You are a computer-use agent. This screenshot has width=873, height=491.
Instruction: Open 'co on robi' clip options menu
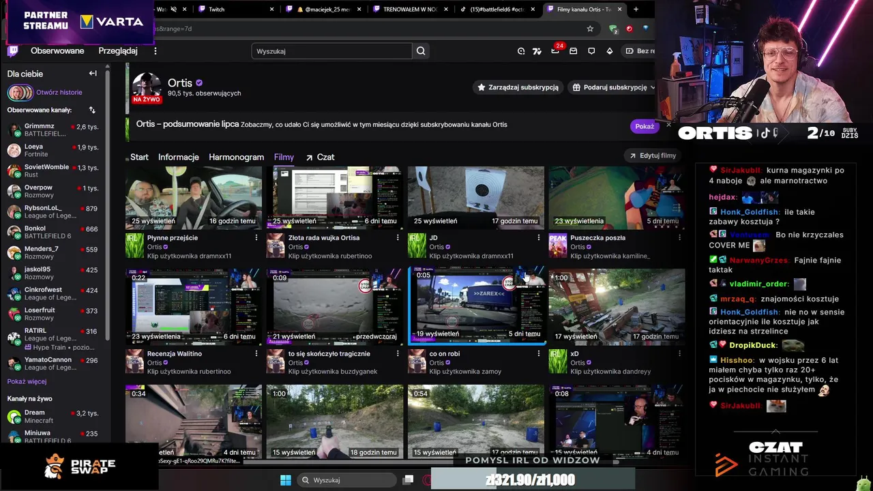point(539,354)
